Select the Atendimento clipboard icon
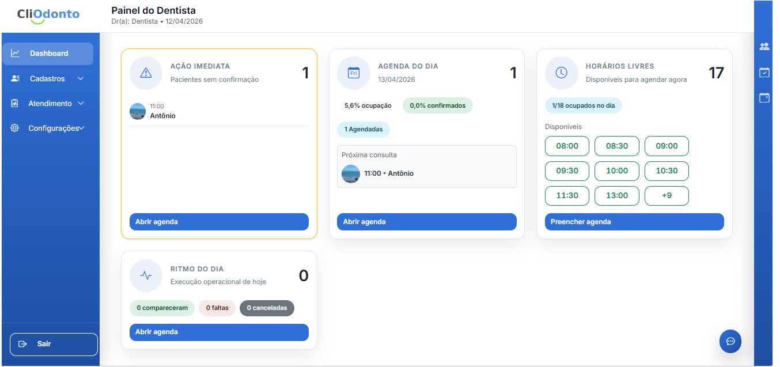Viewport: 780px width, 367px height. pyautogui.click(x=14, y=103)
